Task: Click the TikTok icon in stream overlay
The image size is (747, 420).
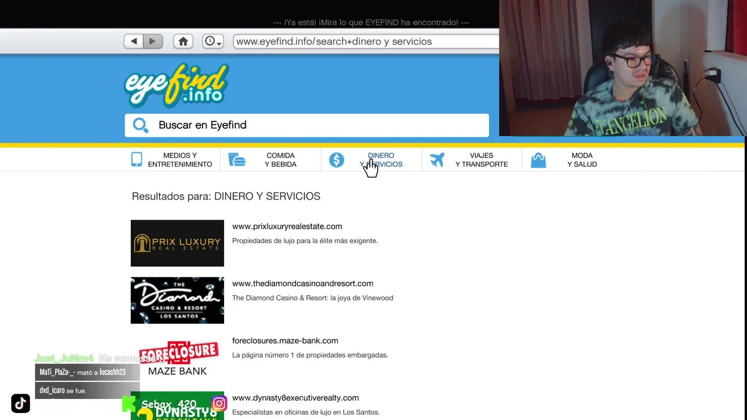Action: 20,404
